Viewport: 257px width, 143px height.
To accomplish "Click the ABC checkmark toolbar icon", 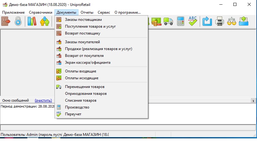I will click(x=193, y=21).
